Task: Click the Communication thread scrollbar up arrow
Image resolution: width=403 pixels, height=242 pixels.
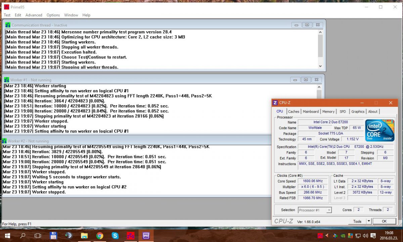Action: [320, 32]
